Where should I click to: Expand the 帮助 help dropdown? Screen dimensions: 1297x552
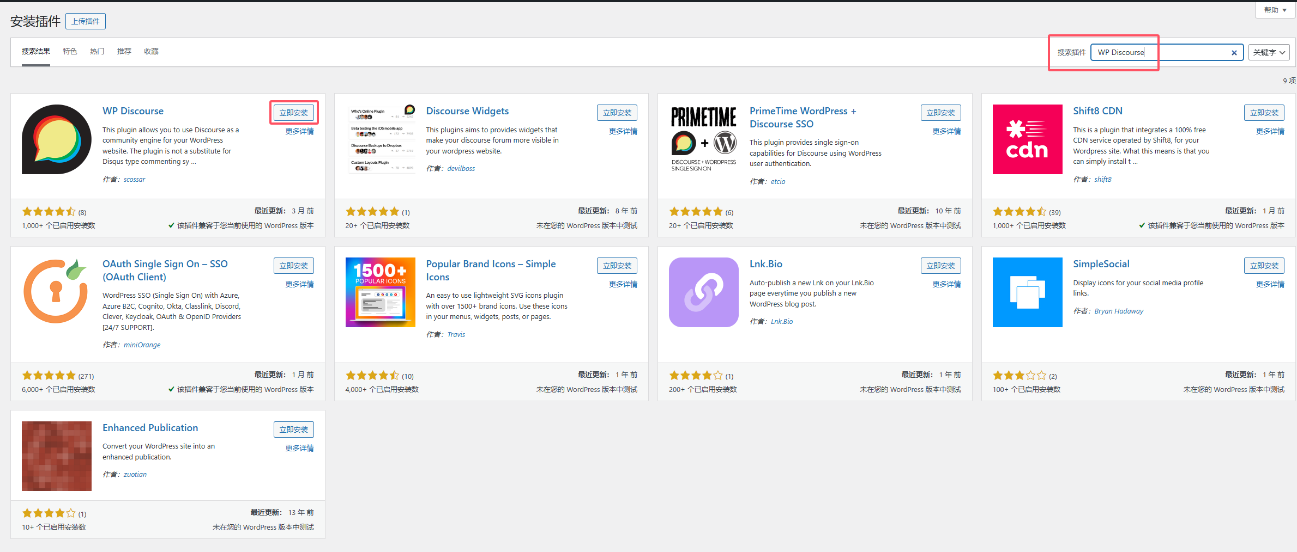[x=1275, y=10]
